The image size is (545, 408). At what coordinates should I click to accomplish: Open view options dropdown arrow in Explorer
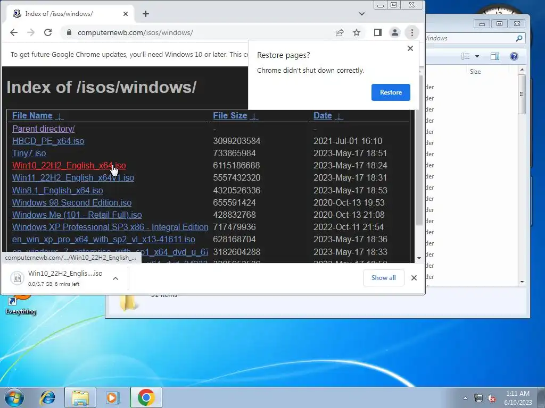coord(477,56)
